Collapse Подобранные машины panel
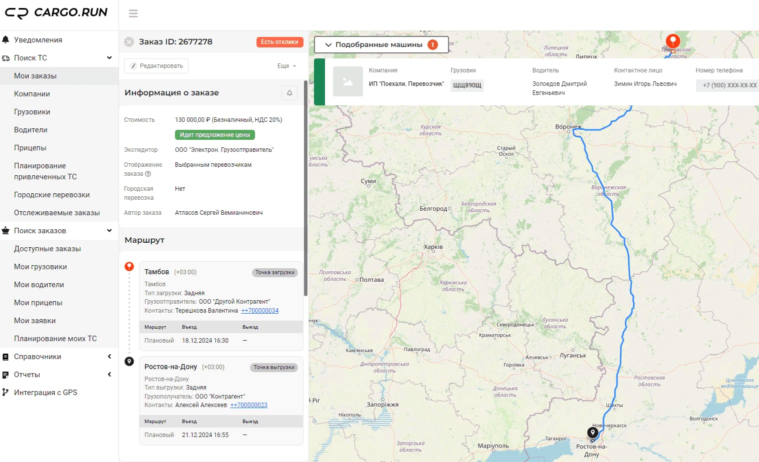 click(x=381, y=44)
